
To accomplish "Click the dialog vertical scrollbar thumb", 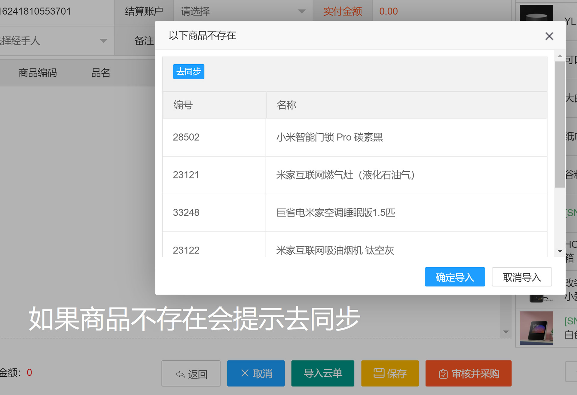I will (x=560, y=124).
